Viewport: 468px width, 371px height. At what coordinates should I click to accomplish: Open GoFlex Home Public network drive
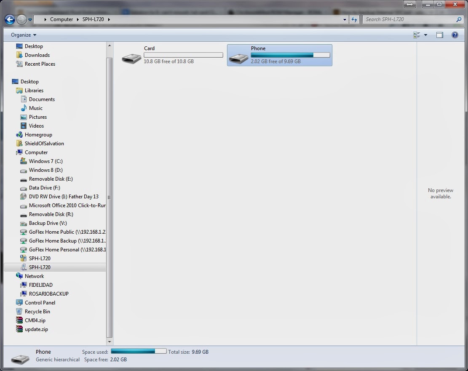coord(63,232)
